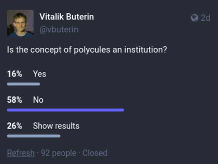Image resolution: width=218 pixels, height=164 pixels.
Task: Click the 92 people voter count
Action: click(x=59, y=153)
